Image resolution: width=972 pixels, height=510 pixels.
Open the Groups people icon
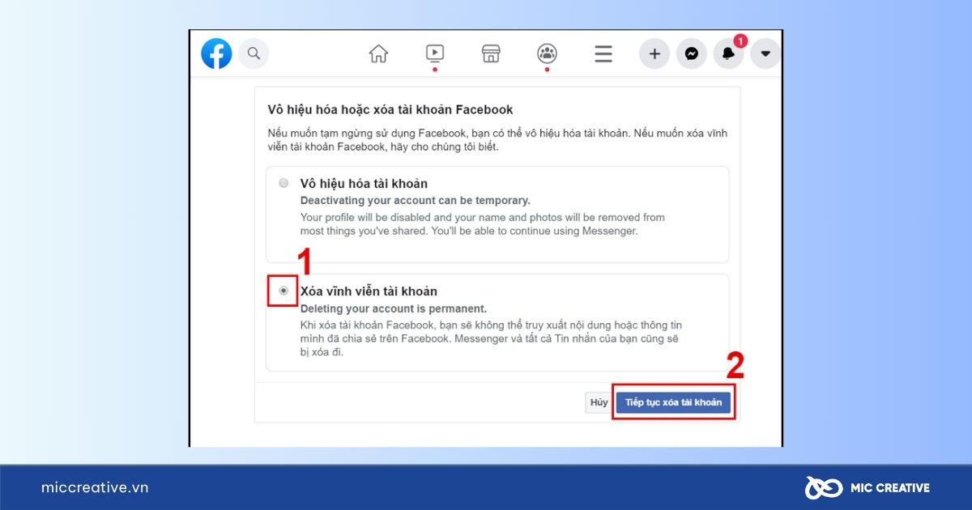(x=547, y=54)
